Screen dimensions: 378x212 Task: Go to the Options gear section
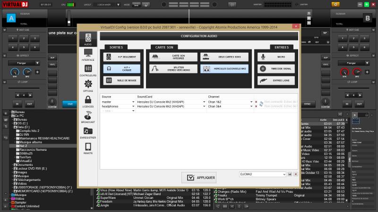click(x=88, y=86)
